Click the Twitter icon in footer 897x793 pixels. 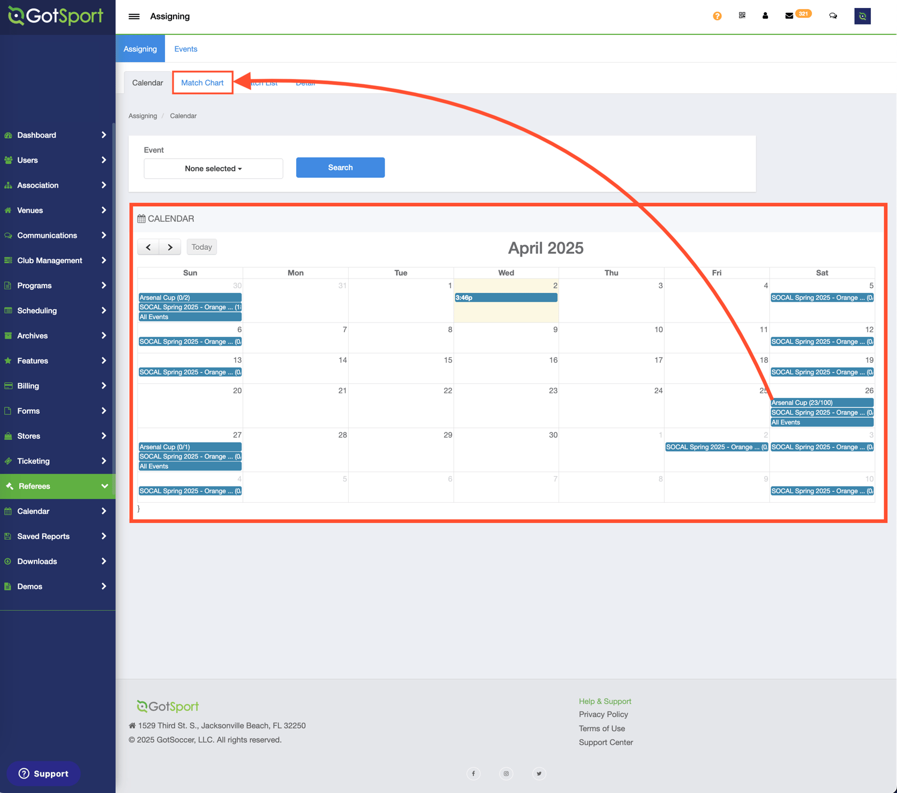click(539, 773)
